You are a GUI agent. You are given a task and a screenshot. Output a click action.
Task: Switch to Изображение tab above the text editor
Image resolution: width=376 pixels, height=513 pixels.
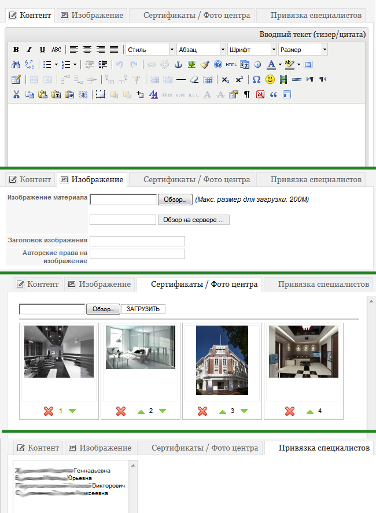(92, 16)
